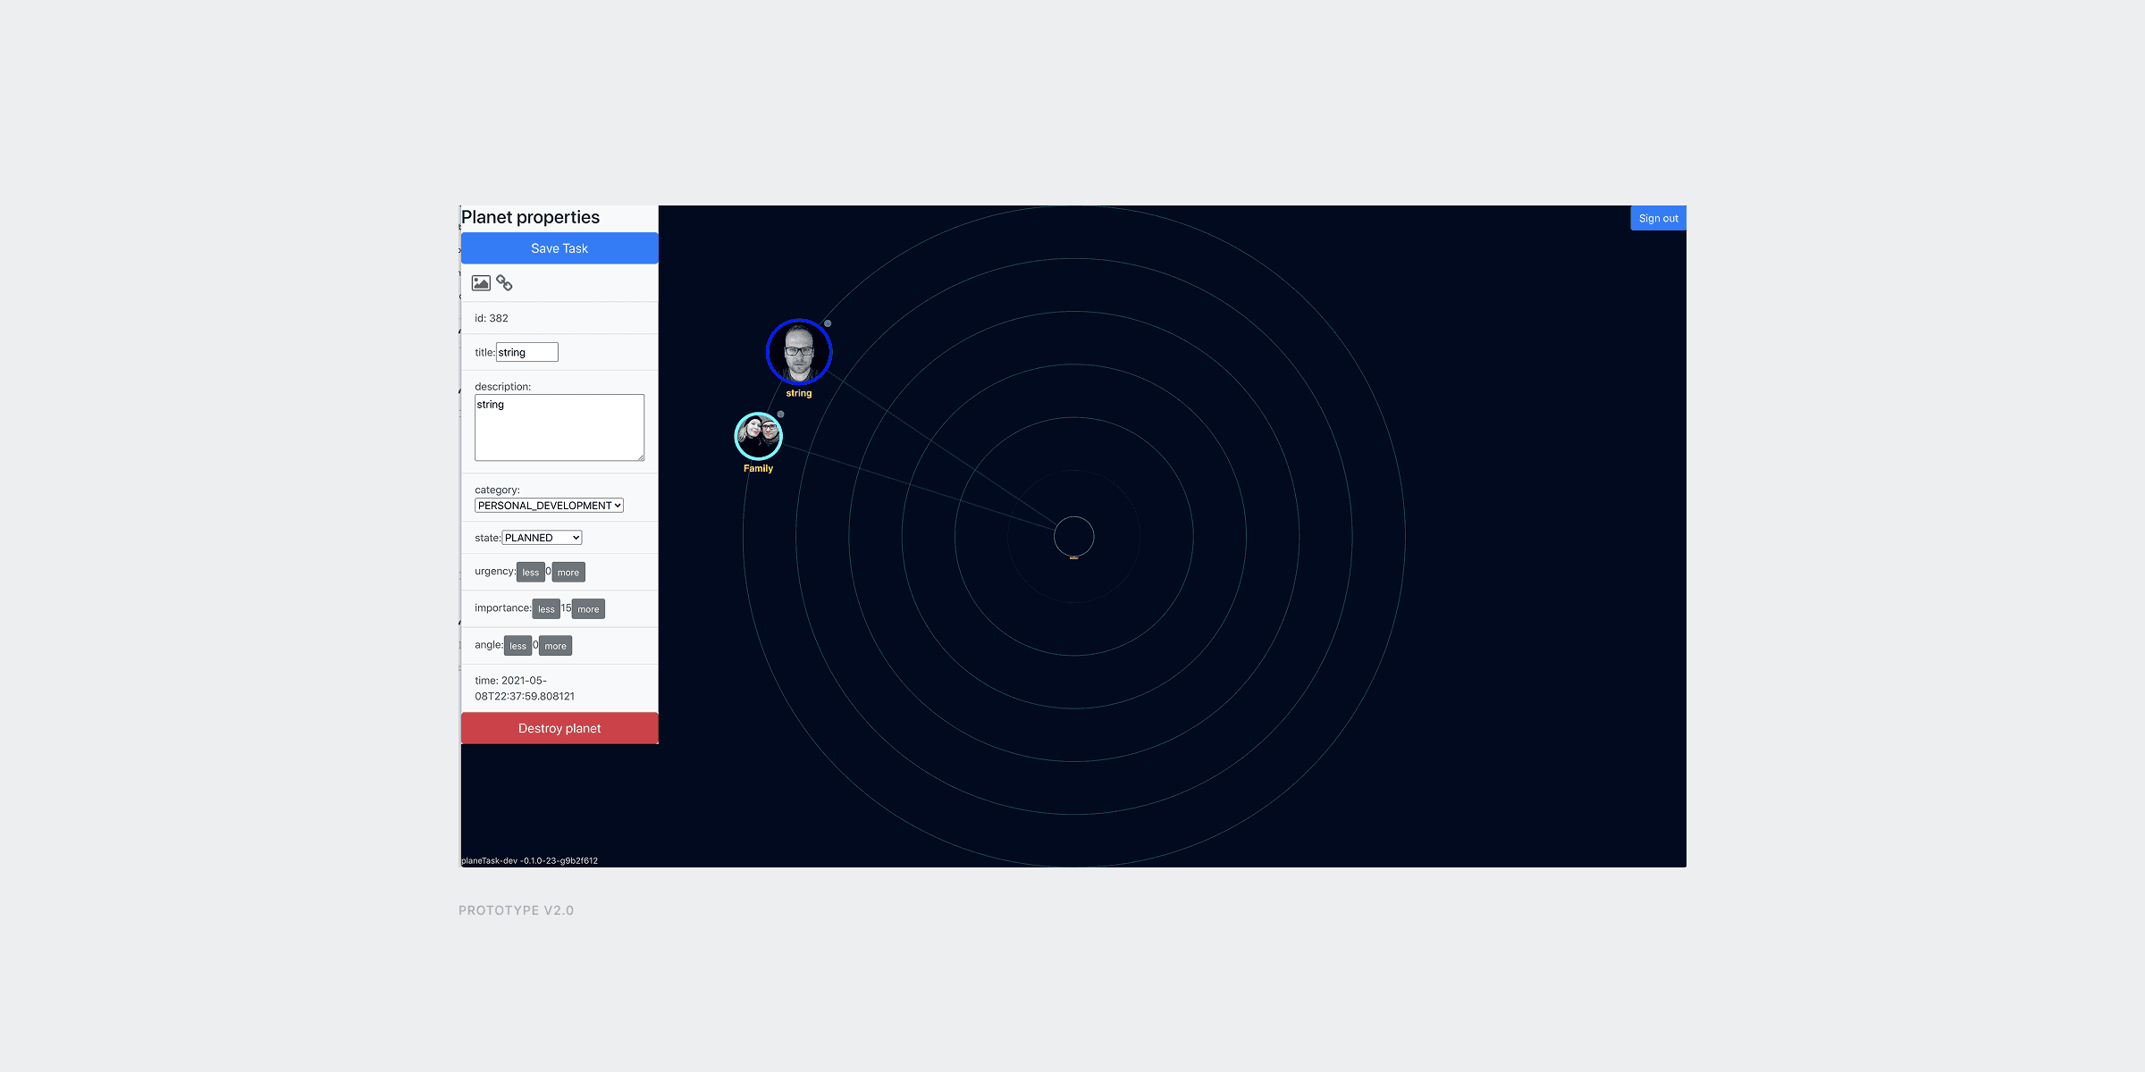The image size is (2145, 1072).
Task: Click small blue dot near Family planet
Action: [x=780, y=415]
